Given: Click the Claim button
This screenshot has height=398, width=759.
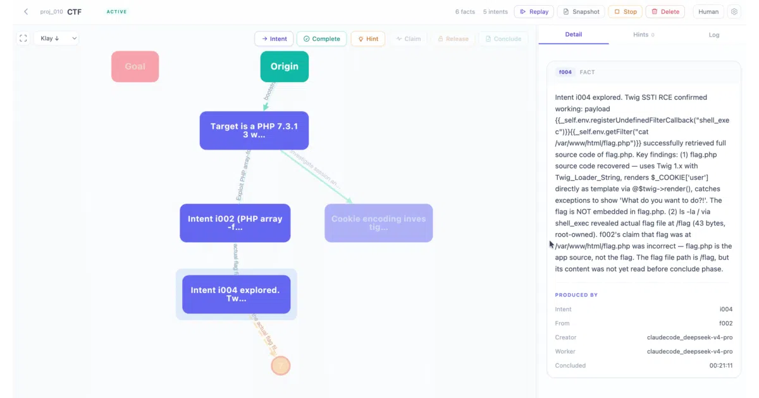Looking at the screenshot, I should coord(409,39).
